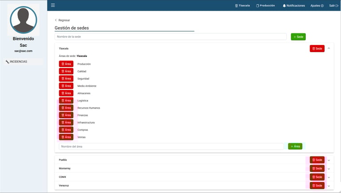Delete the Medio Ambiente area

[x=66, y=86]
